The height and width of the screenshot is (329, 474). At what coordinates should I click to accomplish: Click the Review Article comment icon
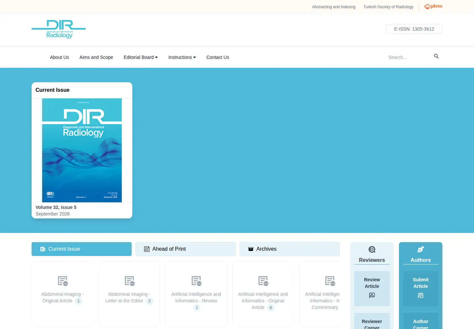(372, 295)
